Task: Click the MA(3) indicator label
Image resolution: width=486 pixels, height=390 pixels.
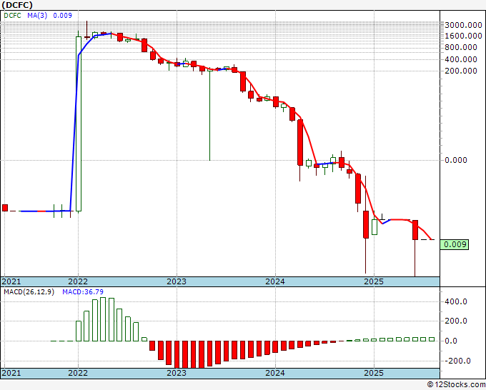Action: pos(37,16)
